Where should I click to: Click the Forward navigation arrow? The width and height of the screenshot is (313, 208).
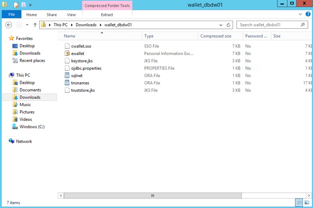click(19, 25)
